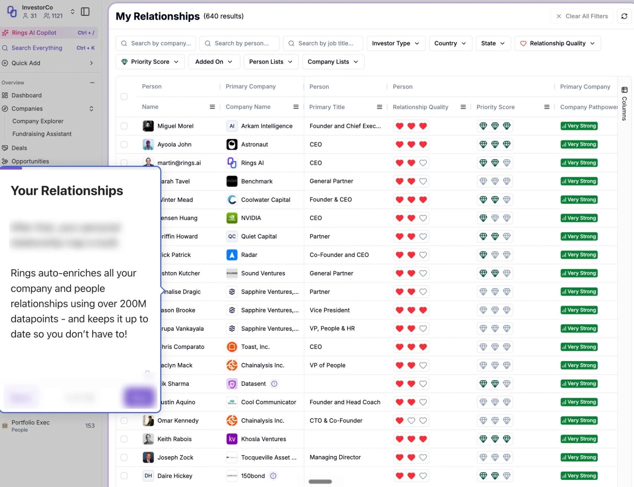Image resolution: width=634 pixels, height=487 pixels.
Task: Expand the Quick Add menu
Action: coord(91,63)
